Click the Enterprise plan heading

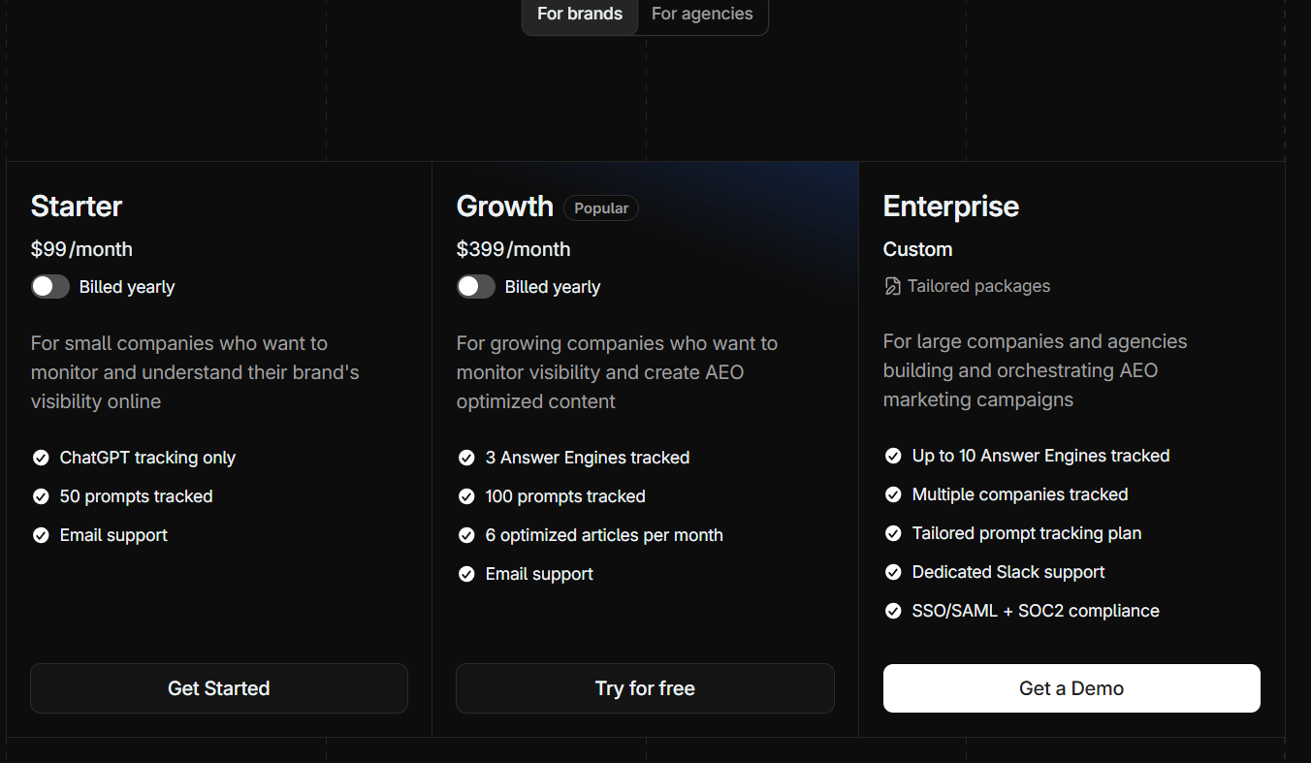950,207
